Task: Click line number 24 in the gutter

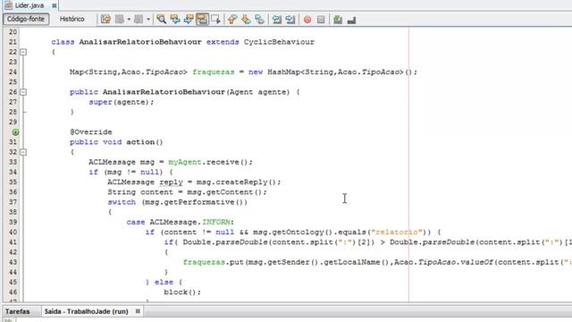Action: click(x=13, y=72)
